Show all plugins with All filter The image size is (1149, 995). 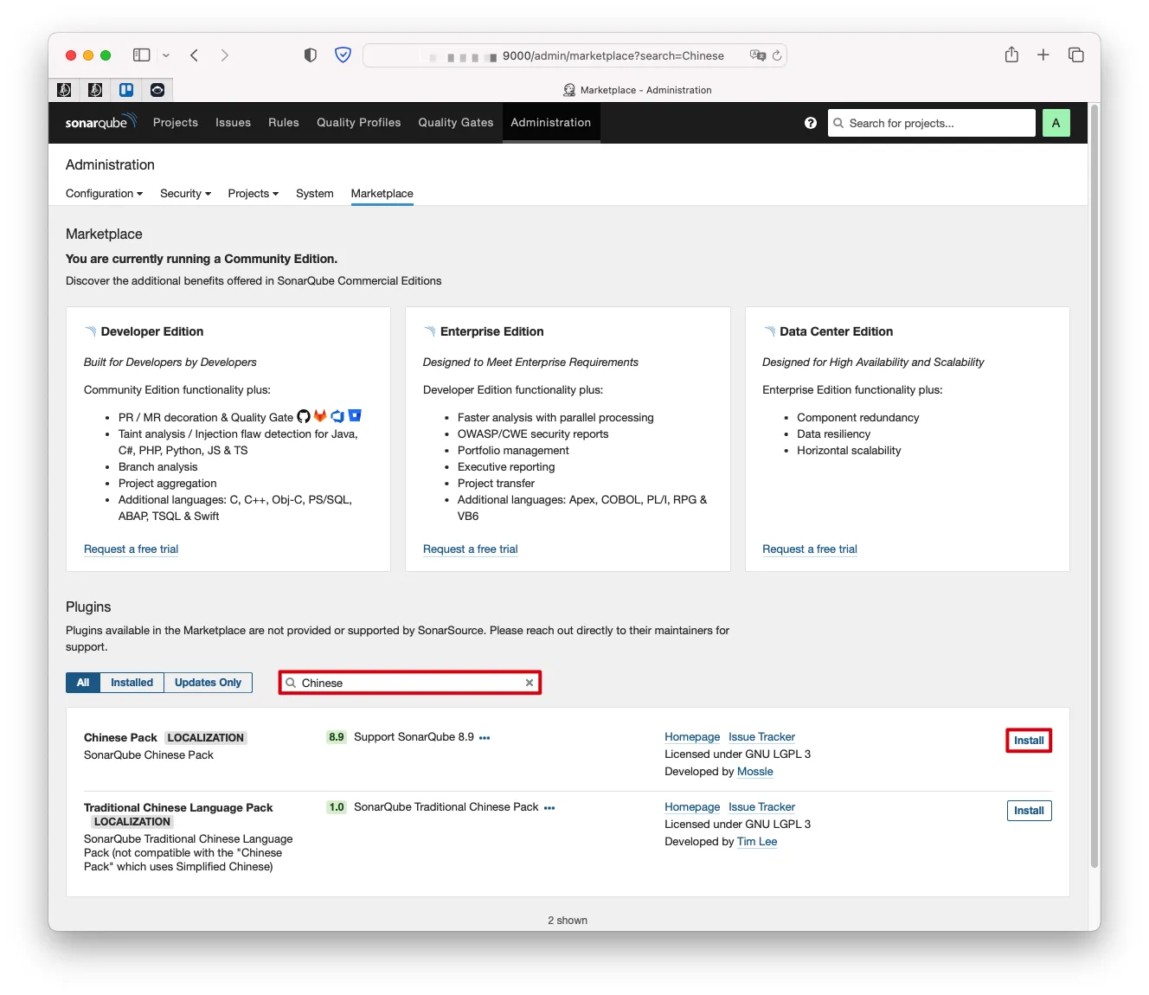83,683
